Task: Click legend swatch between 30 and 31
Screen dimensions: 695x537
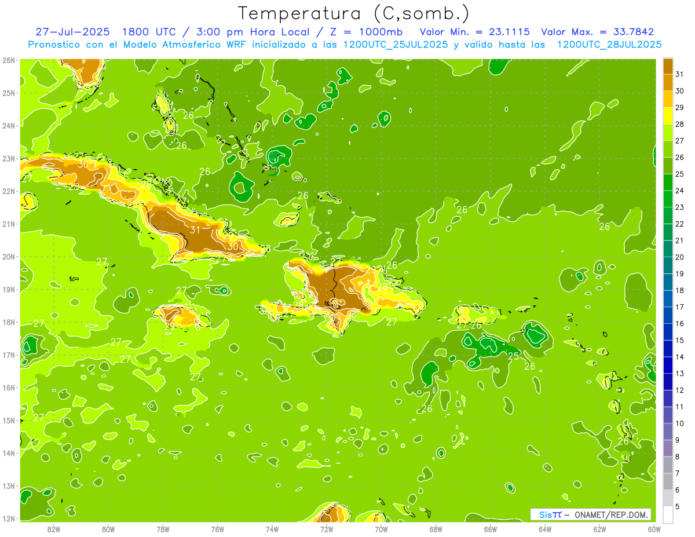Action: (x=668, y=82)
